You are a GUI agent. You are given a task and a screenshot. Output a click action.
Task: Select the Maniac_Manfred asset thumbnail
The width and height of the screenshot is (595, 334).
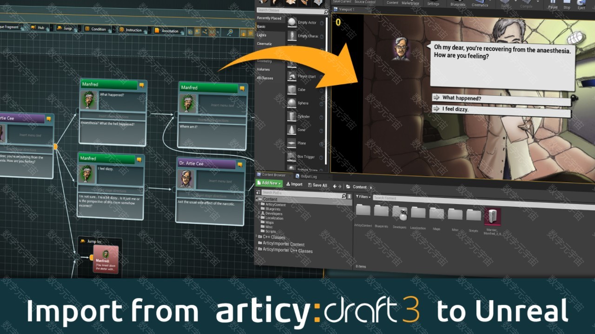coord(492,217)
